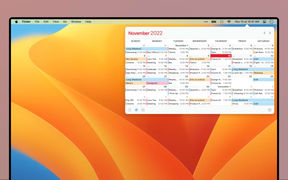Click the three-dots menu bar icon
288x180 pixels.
(x=206, y=22)
